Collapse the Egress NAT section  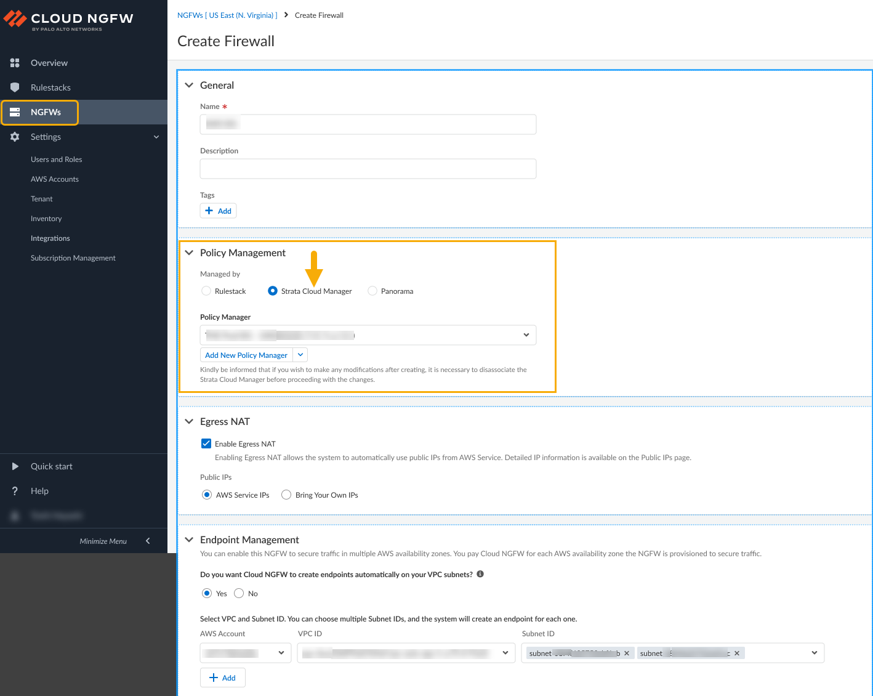[189, 421]
